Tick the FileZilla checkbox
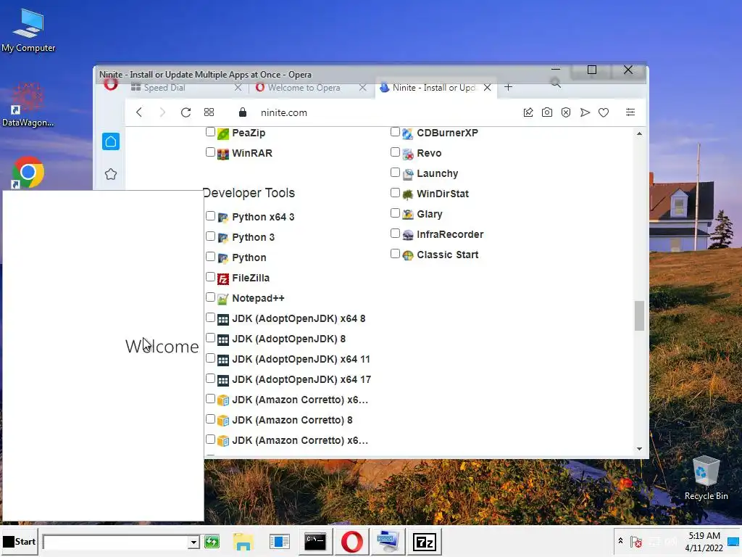This screenshot has height=557, width=742. (211, 277)
